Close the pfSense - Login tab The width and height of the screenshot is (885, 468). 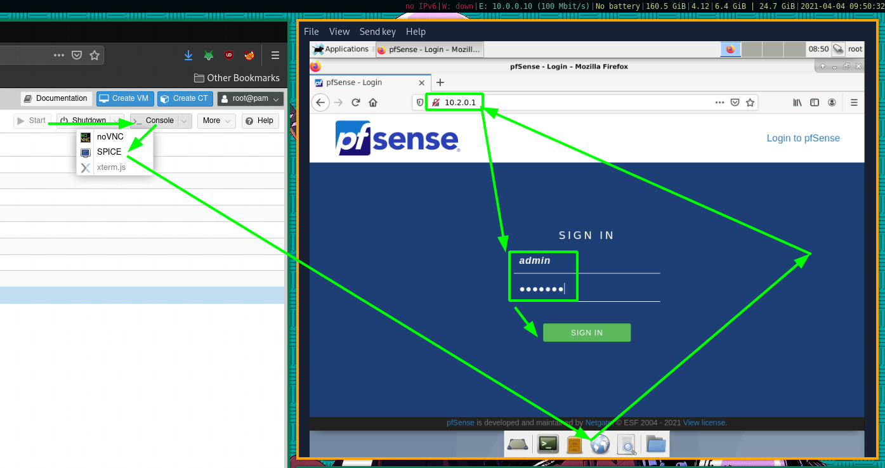click(421, 82)
